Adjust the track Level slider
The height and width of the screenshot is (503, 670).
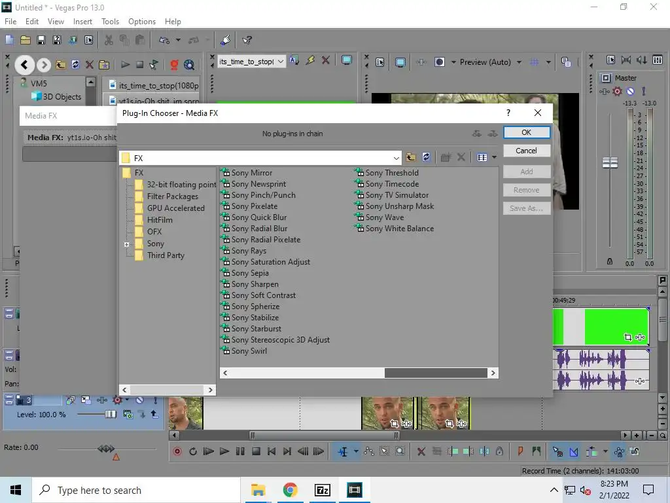pyautogui.click(x=110, y=414)
